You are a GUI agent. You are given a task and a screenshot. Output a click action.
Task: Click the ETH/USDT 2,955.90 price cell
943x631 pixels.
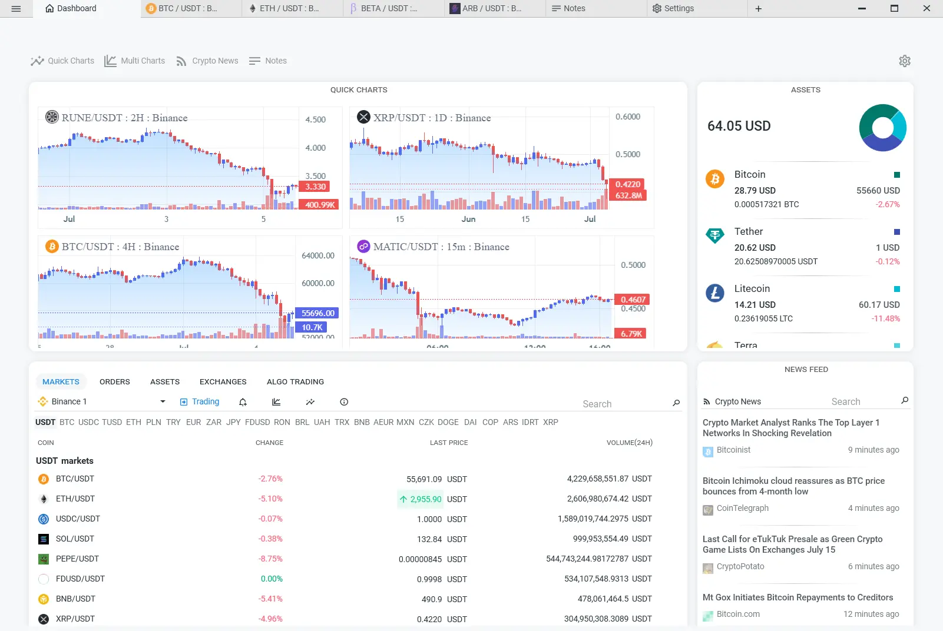point(421,499)
